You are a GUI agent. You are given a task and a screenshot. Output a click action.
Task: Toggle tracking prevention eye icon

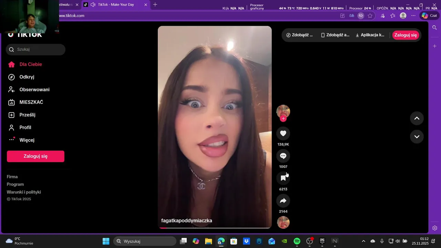pos(361,15)
